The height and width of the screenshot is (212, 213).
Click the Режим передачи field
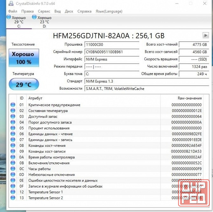(x=112, y=66)
